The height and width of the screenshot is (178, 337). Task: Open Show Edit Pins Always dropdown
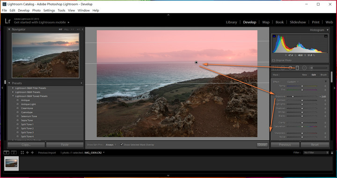pos(111,145)
